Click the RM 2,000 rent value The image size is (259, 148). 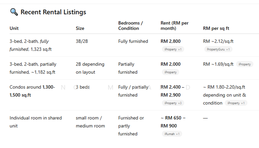171,64
